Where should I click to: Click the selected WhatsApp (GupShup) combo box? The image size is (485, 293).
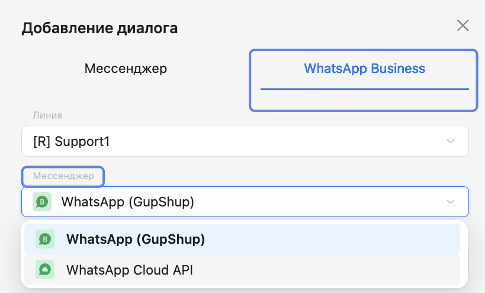[x=245, y=202]
